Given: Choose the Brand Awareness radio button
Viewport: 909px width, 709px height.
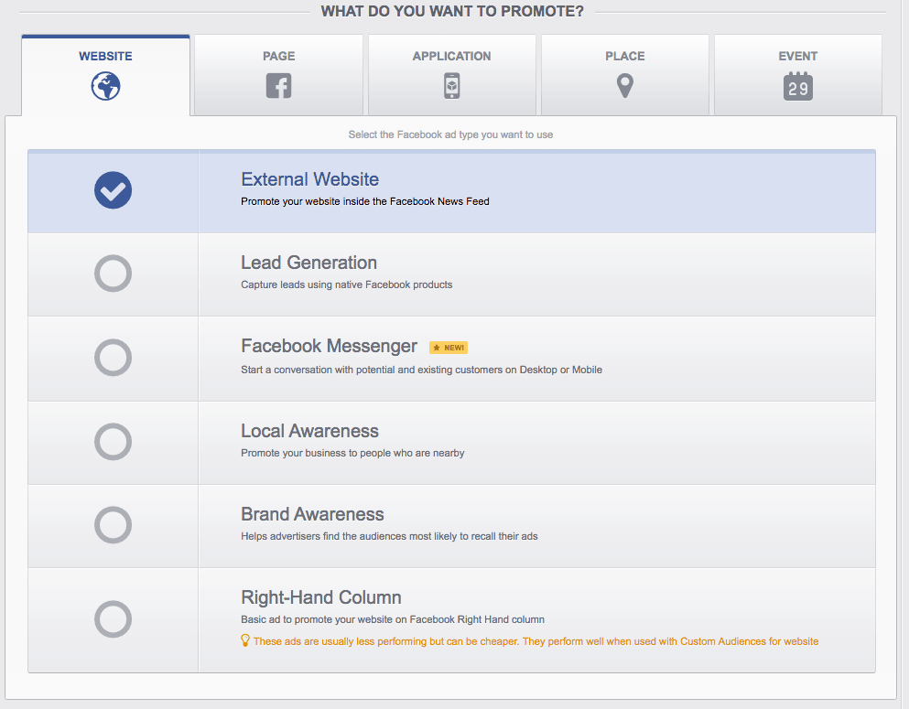Looking at the screenshot, I should (113, 525).
